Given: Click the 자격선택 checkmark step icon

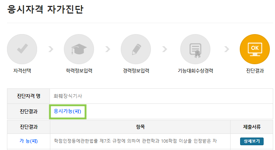Looking at the screenshot, I should click(22, 49).
